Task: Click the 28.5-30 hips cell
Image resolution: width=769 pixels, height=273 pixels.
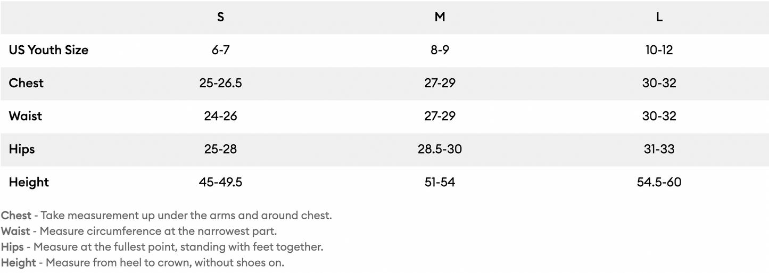Action: 440,149
